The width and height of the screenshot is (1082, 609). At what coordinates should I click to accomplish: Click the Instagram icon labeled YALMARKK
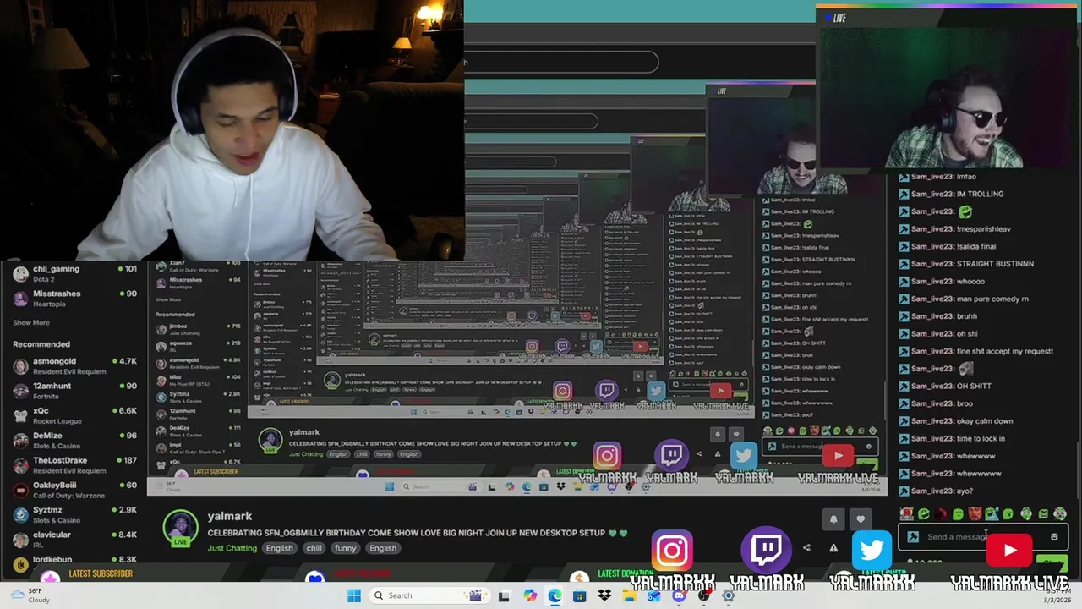pyautogui.click(x=672, y=551)
